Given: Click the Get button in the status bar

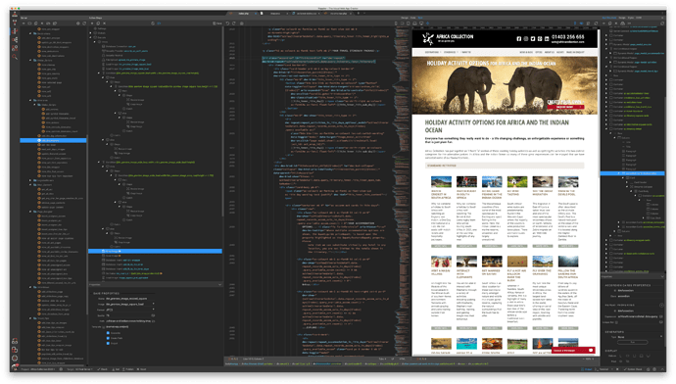Looking at the screenshot, I should pyautogui.click(x=117, y=369).
